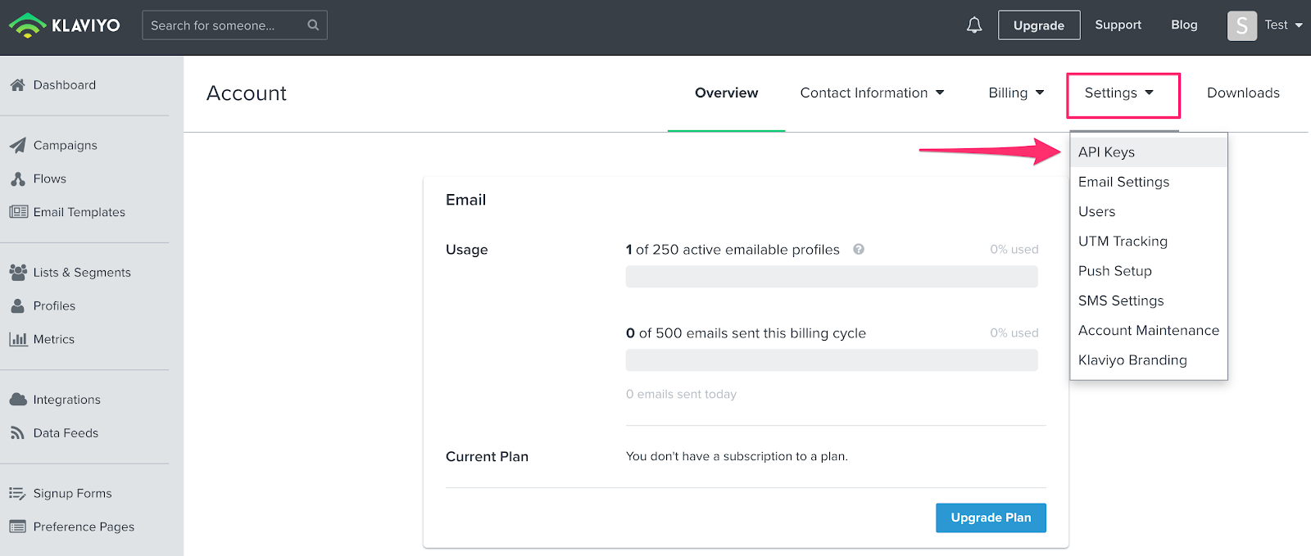Expand the Billing dropdown
1311x556 pixels.
[1016, 93]
